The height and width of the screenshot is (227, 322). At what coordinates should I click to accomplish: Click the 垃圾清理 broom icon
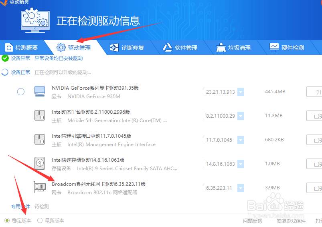221,48
